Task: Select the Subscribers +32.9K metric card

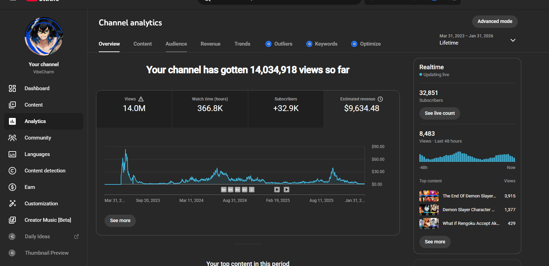Action: (x=286, y=109)
